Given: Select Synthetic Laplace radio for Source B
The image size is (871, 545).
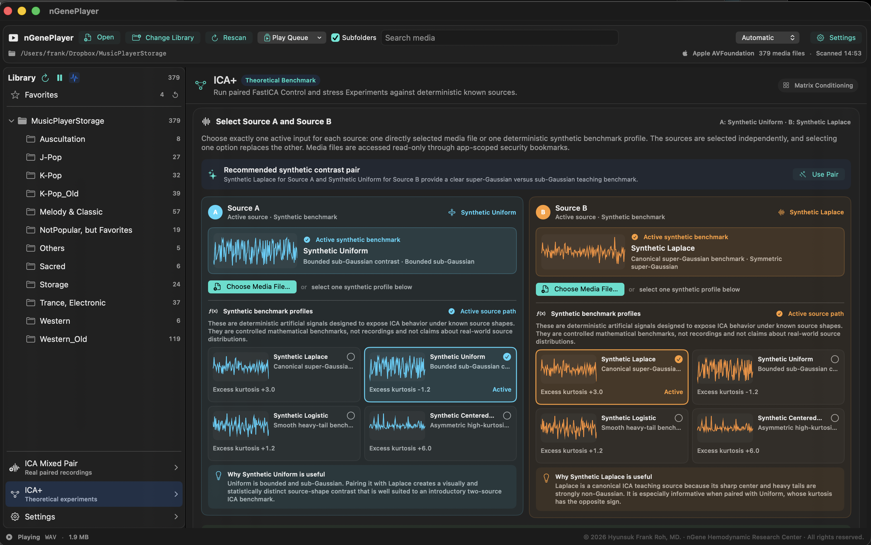Looking at the screenshot, I should (x=678, y=359).
